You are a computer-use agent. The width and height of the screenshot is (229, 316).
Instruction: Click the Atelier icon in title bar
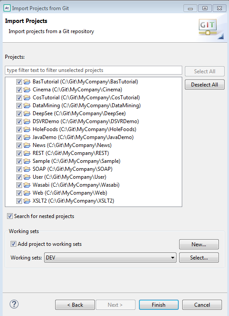[x=7, y=8]
